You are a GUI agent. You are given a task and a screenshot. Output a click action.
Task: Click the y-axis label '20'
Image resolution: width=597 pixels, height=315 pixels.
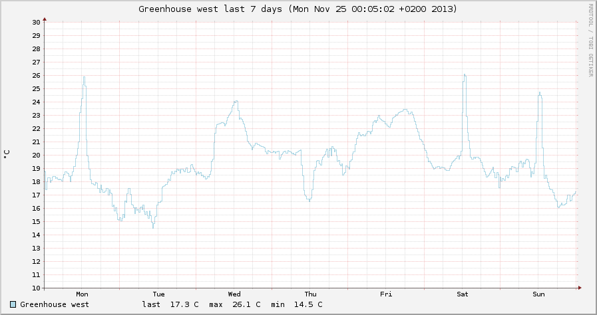click(x=36, y=155)
